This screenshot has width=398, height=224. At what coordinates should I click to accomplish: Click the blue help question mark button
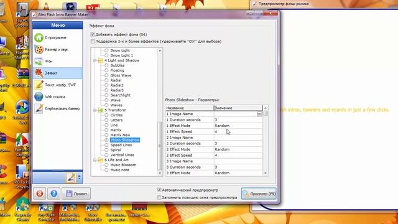[x=54, y=194]
